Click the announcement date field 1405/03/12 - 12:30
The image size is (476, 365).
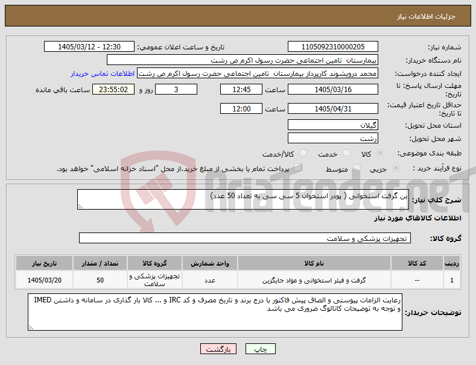[x=89, y=47]
